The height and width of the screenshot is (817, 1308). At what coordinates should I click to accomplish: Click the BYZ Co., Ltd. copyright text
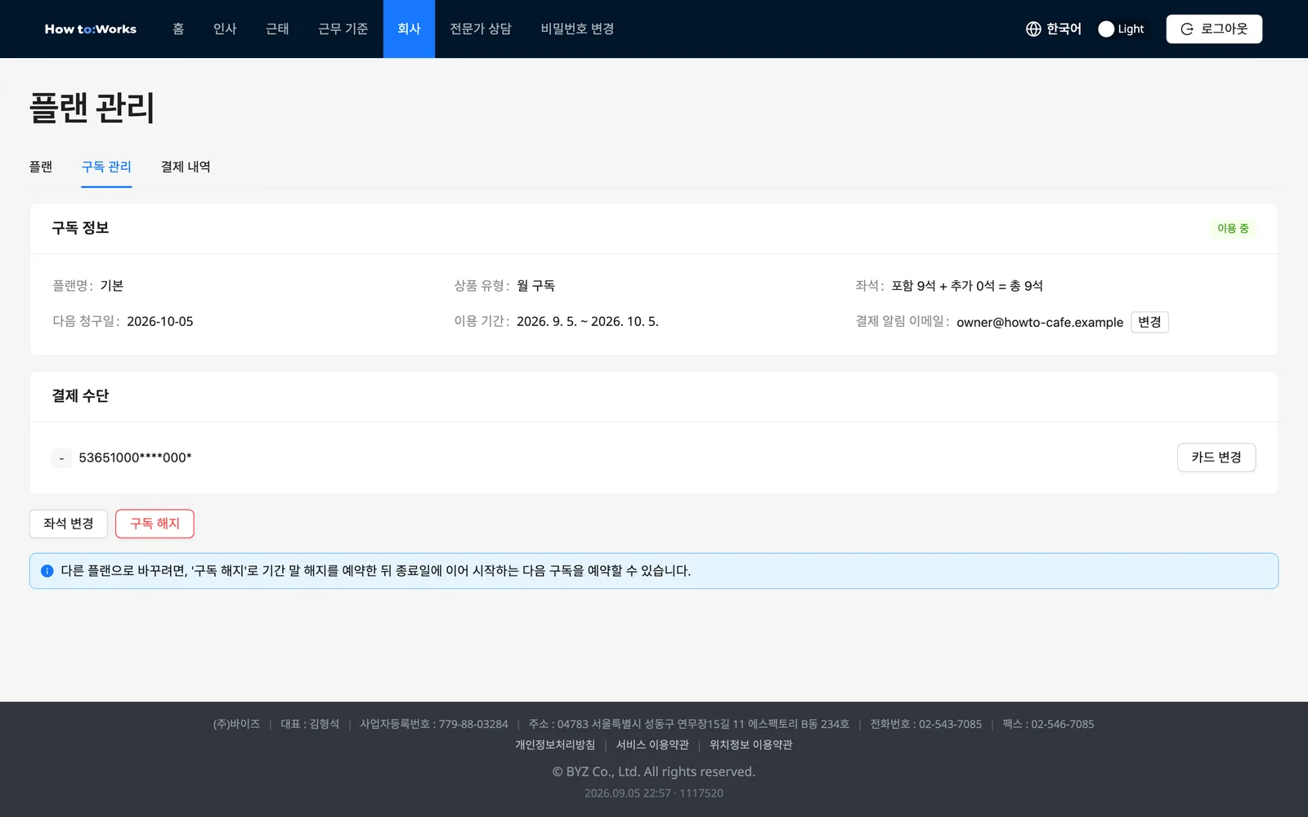pyautogui.click(x=654, y=772)
